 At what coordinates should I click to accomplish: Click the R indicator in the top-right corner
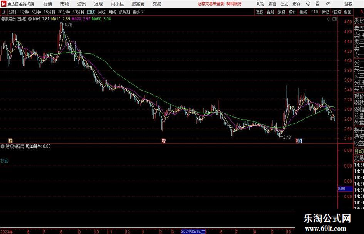(361, 12)
